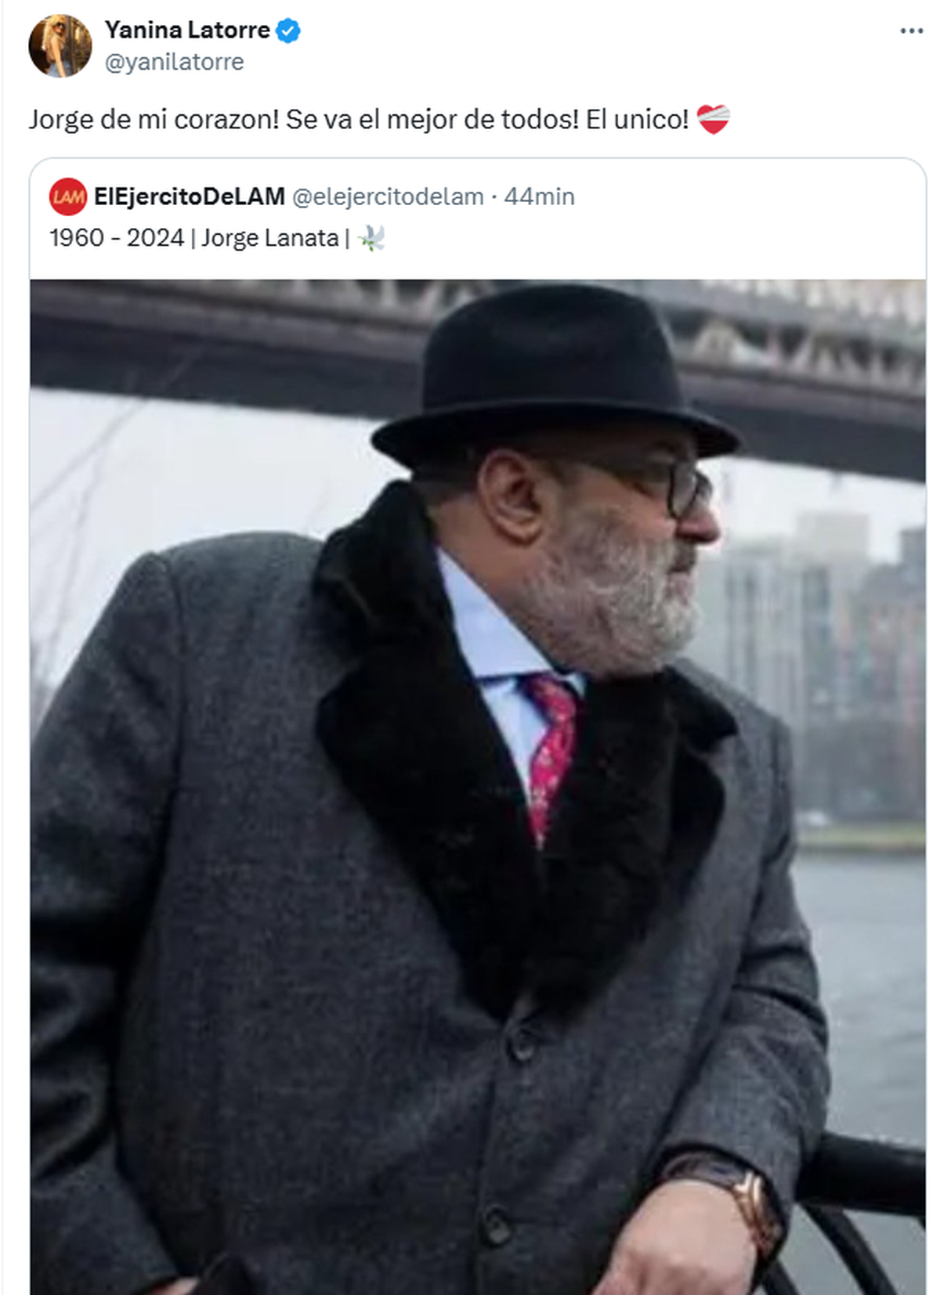Open the Yanina Latorre display name
The image size is (940, 1295).
[x=187, y=31]
